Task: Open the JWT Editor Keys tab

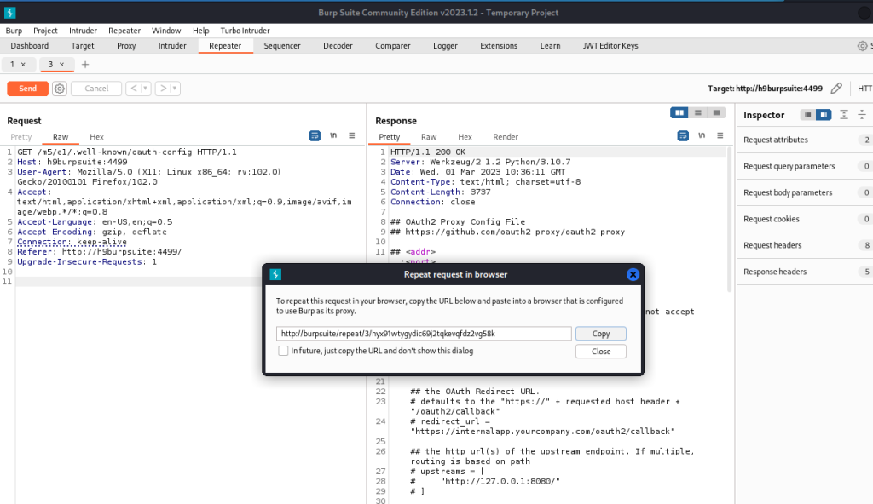Action: point(610,46)
